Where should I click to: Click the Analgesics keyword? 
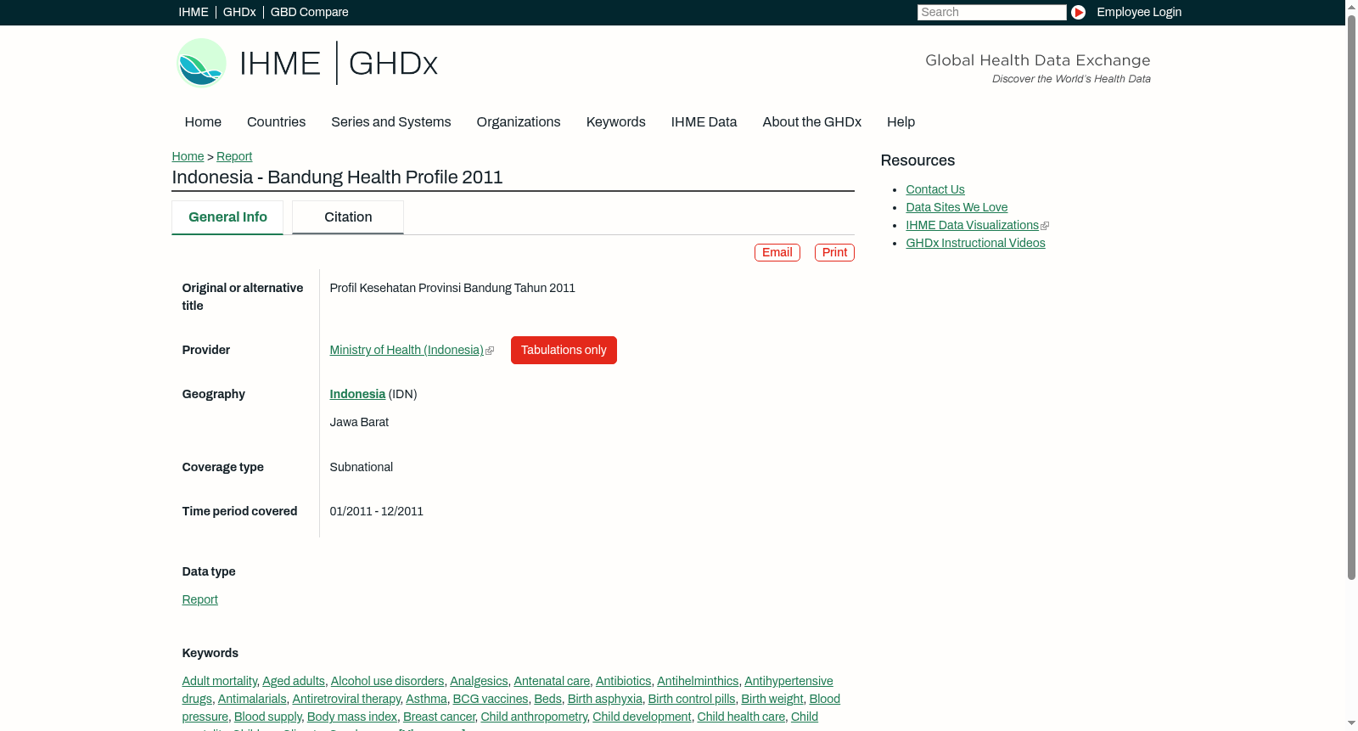[x=479, y=681]
